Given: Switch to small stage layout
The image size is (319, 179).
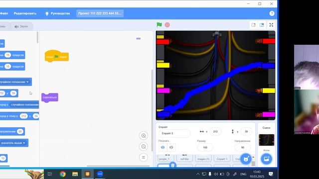Looking at the screenshot, I should [254, 25].
